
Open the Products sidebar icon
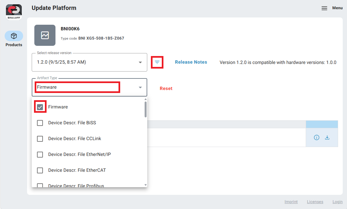[x=14, y=36]
